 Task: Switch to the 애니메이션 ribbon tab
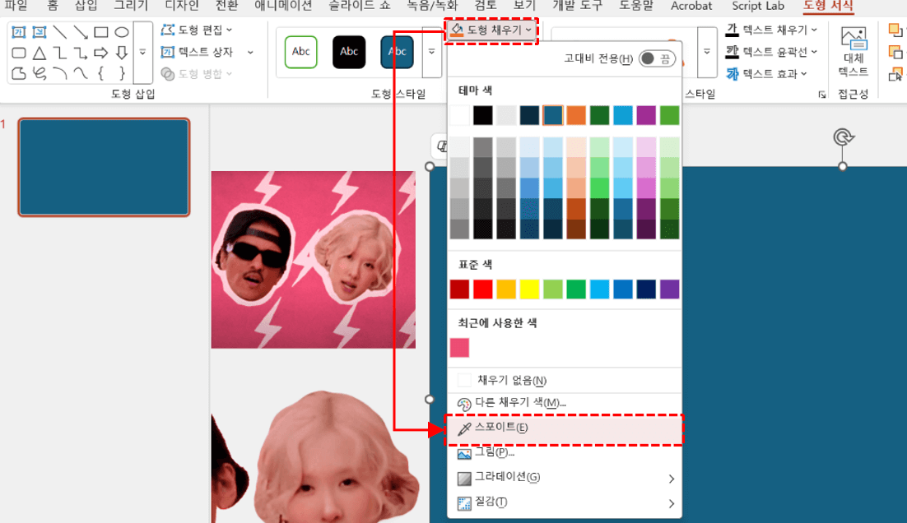pos(283,6)
